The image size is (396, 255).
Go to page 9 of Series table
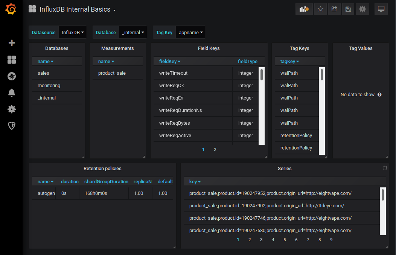coord(331,240)
